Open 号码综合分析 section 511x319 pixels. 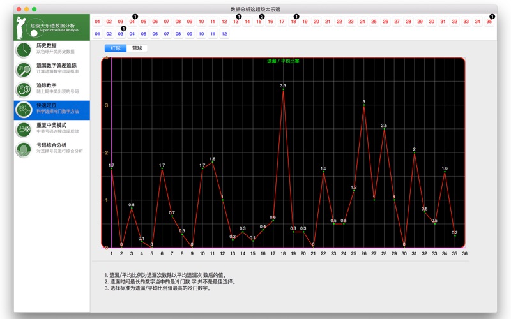[x=52, y=150]
